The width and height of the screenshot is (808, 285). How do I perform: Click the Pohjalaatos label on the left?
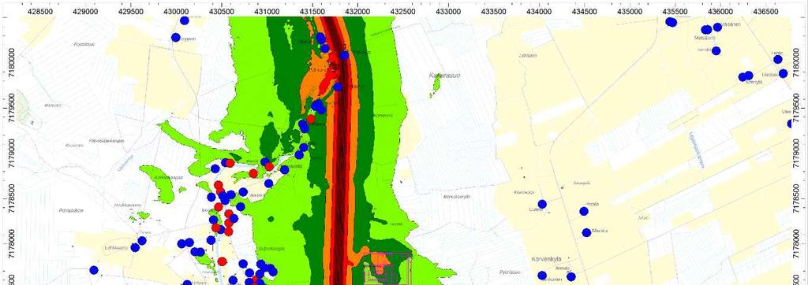(x=72, y=210)
